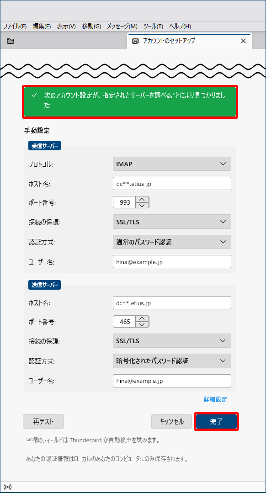Image resolution: width=266 pixels, height=493 pixels.
Task: Open the 詳細設定 link
Action: pos(215,400)
